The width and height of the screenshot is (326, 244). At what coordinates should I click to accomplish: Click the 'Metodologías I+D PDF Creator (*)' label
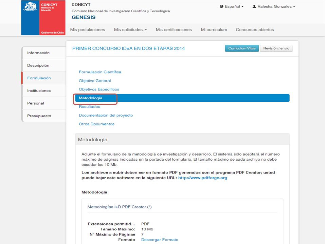[x=120, y=207]
